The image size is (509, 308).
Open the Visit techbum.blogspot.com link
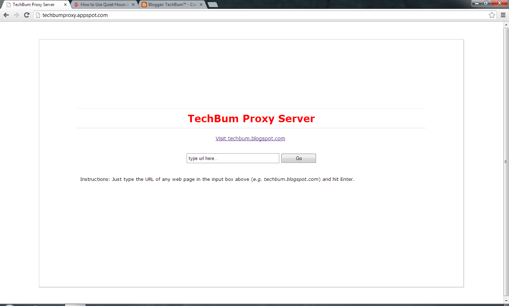coord(250,138)
